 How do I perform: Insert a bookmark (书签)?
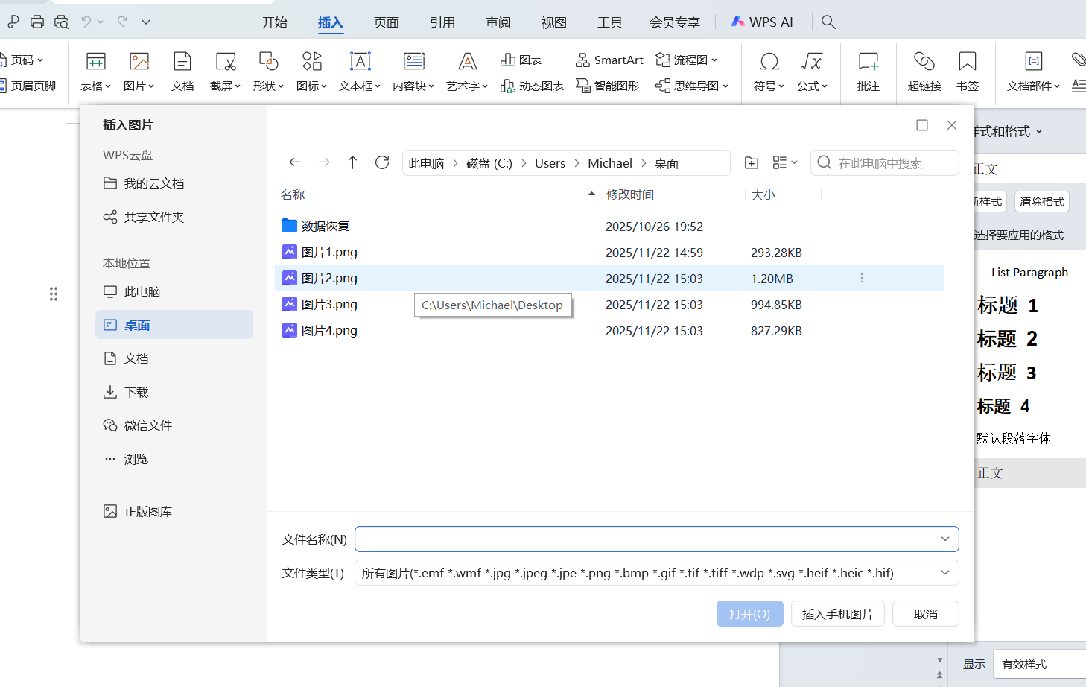tap(968, 72)
